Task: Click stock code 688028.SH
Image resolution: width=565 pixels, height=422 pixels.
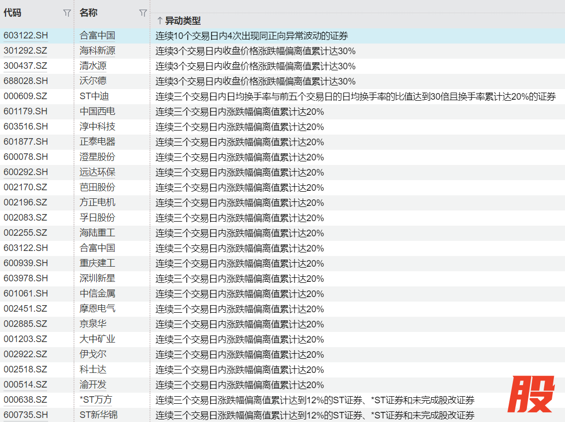Action: tap(25, 81)
